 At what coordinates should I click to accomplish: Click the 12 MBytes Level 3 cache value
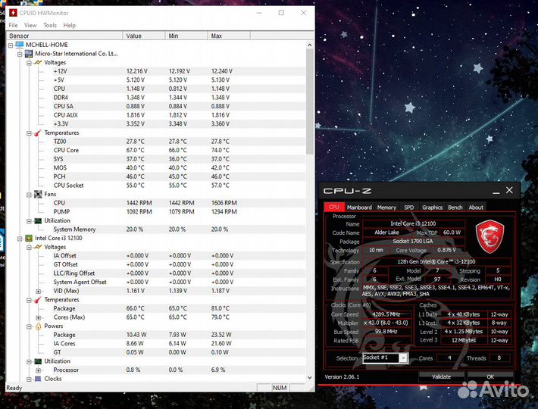[x=464, y=340]
